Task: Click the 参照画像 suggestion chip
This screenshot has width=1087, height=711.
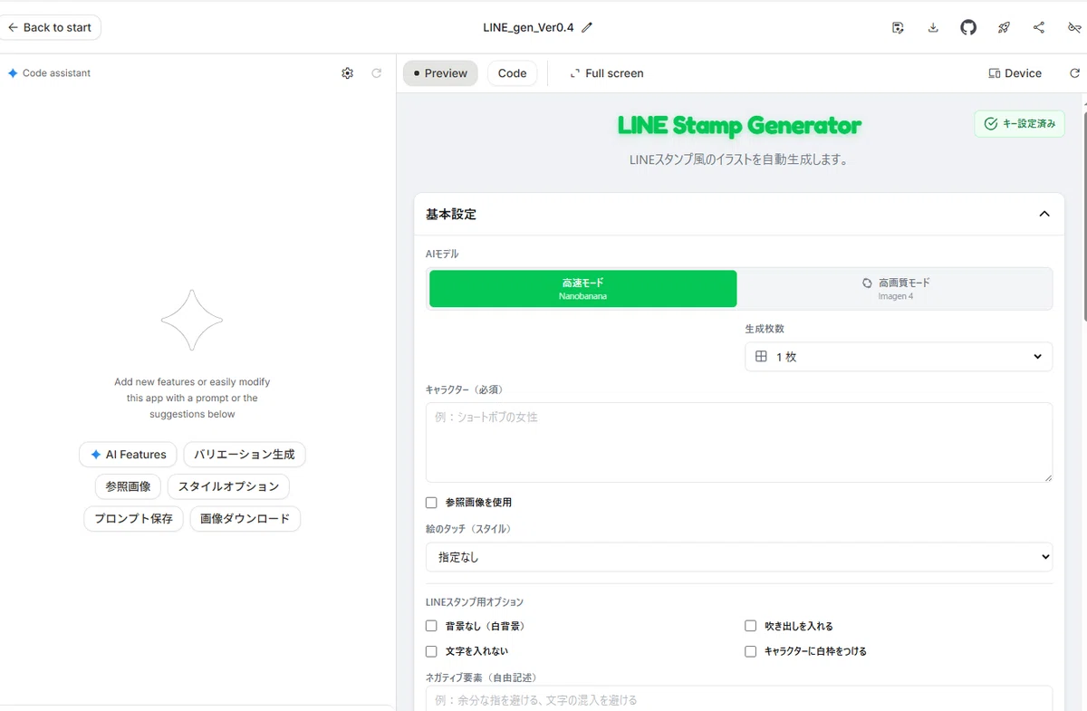Action: (128, 486)
